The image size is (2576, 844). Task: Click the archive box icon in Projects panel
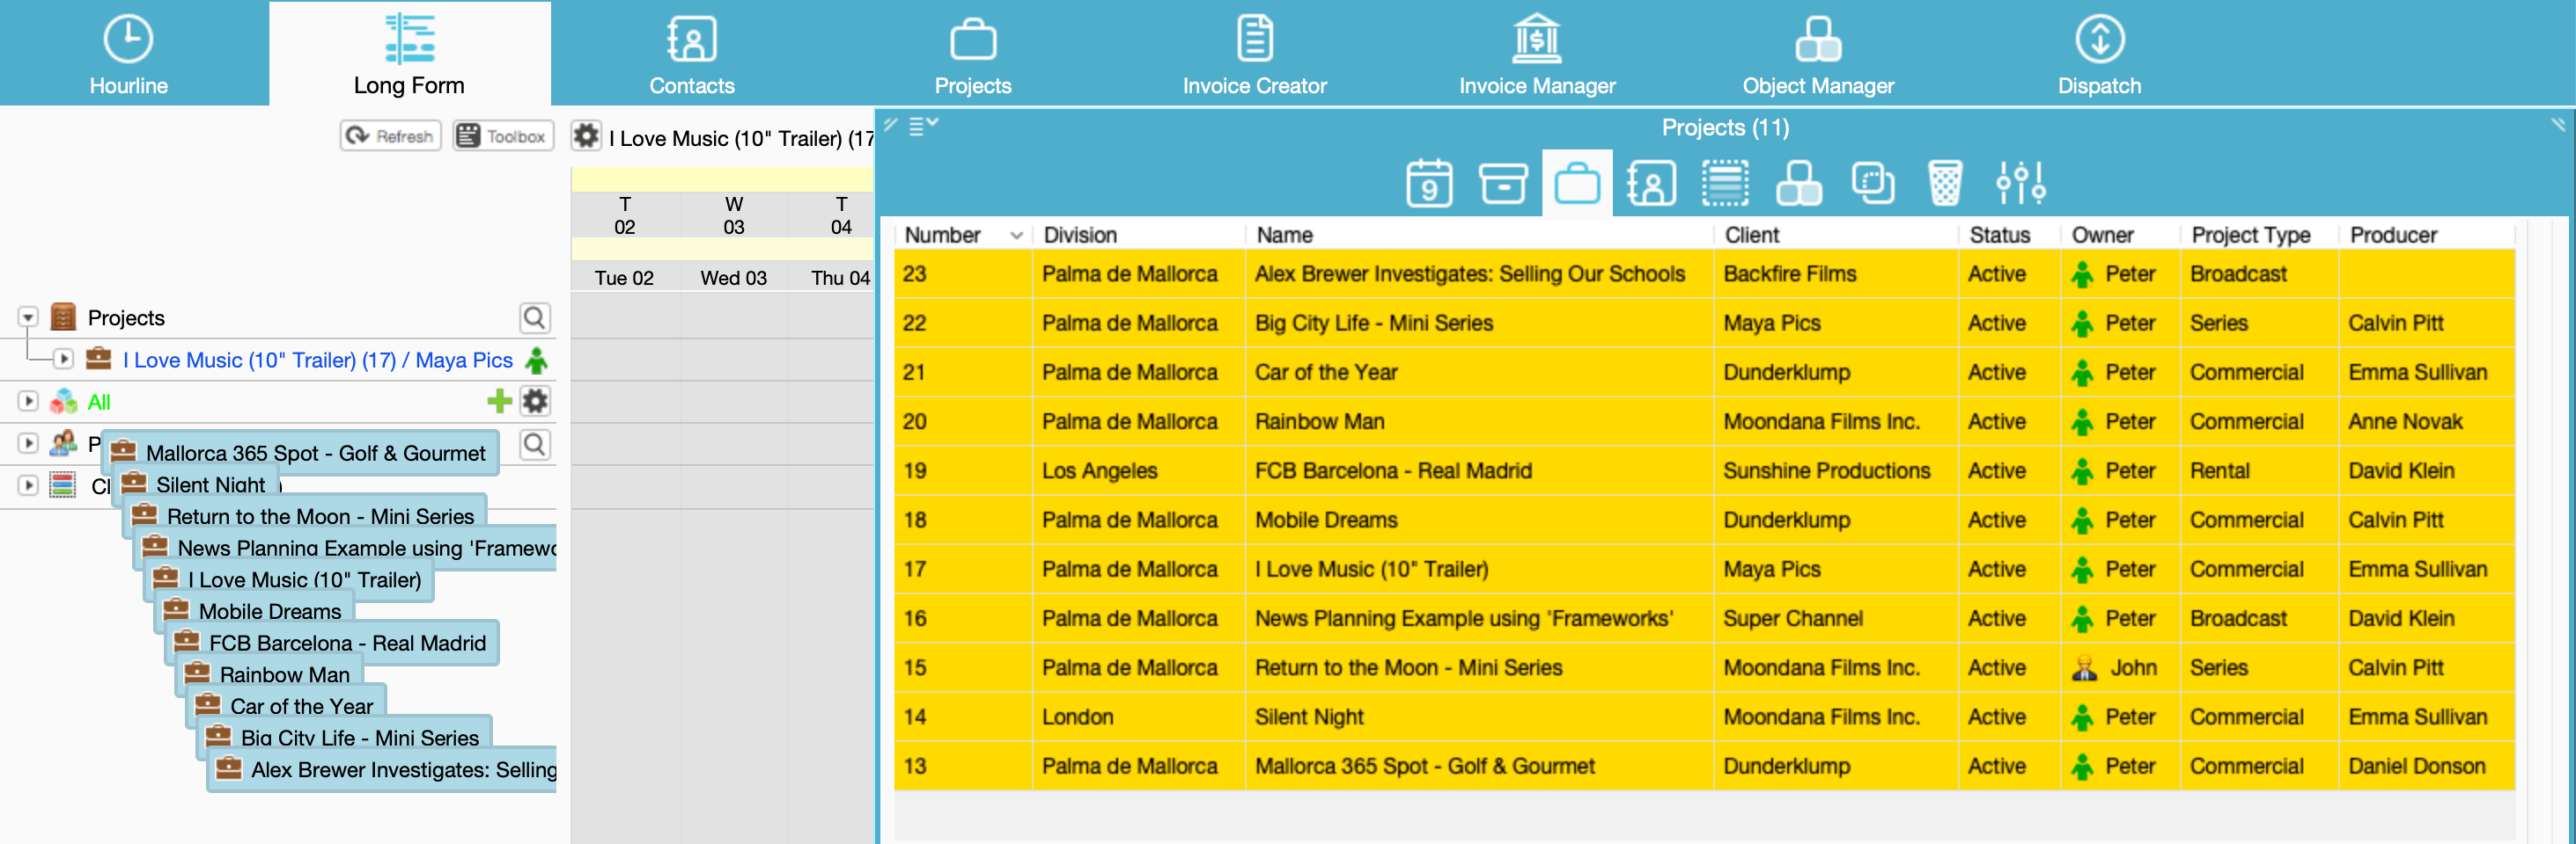(x=1503, y=183)
